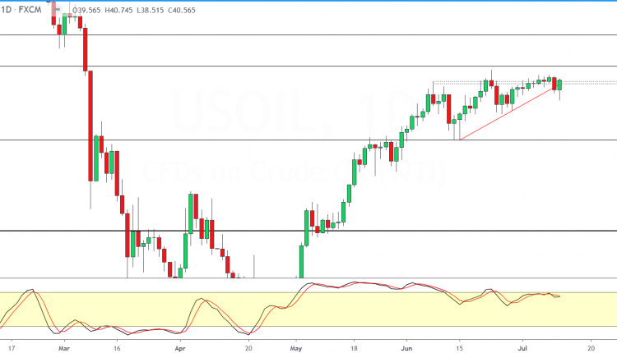Select the red ascending trendline on the chart
The image size is (617, 353).
tap(507, 114)
